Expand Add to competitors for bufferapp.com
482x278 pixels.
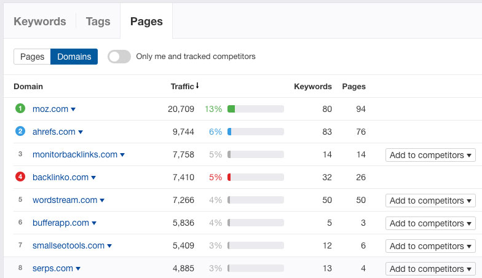(x=430, y=223)
